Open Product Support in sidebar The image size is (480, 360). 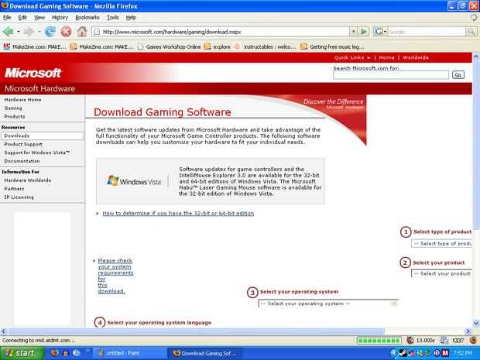[x=23, y=144]
